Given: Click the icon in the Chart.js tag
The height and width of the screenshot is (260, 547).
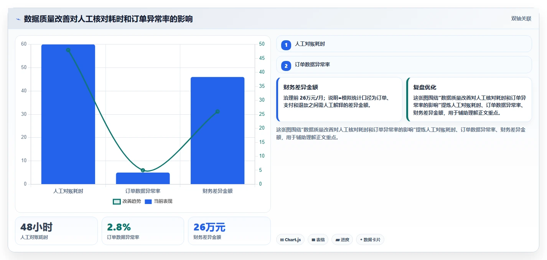Looking at the screenshot, I should pyautogui.click(x=282, y=240).
